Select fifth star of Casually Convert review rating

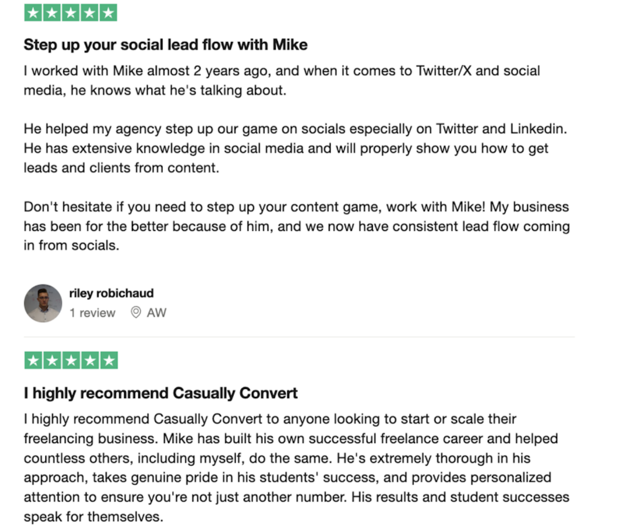coord(109,360)
